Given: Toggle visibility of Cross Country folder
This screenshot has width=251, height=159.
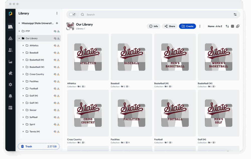Looking at the screenshot, I should pyautogui.click(x=55, y=74).
